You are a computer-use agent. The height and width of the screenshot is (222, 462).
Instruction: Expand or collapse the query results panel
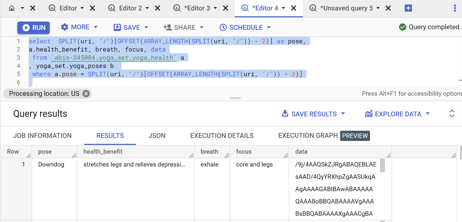tap(452, 114)
